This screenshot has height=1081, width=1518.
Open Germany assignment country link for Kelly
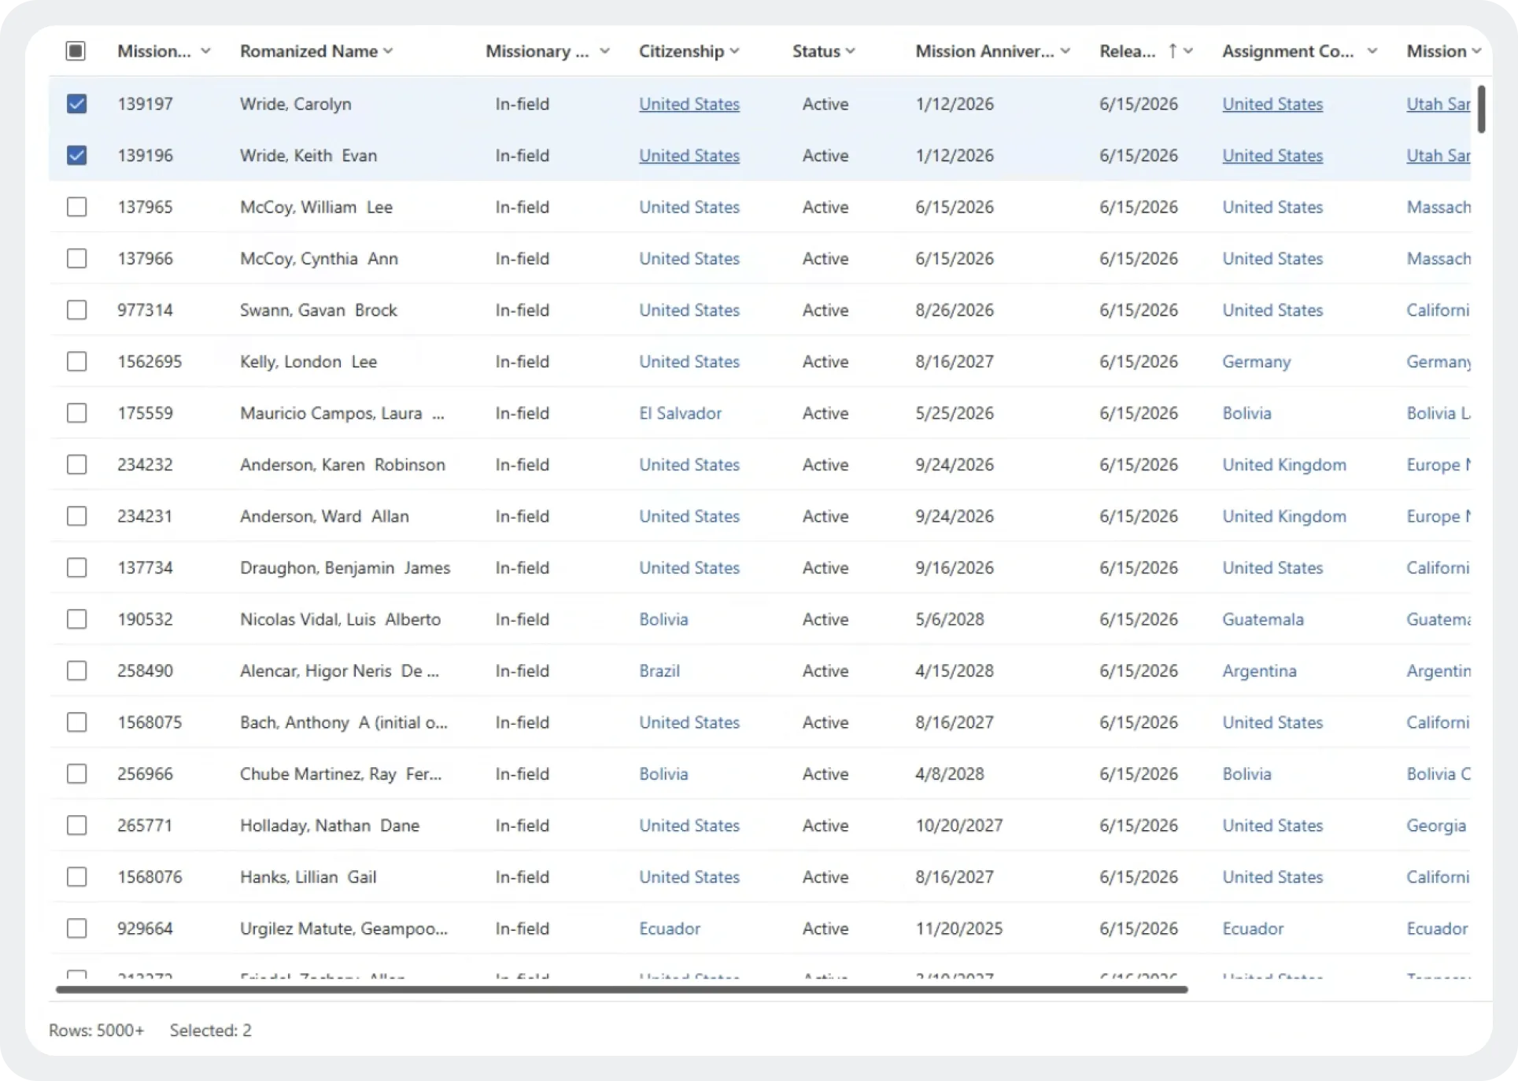pos(1256,361)
